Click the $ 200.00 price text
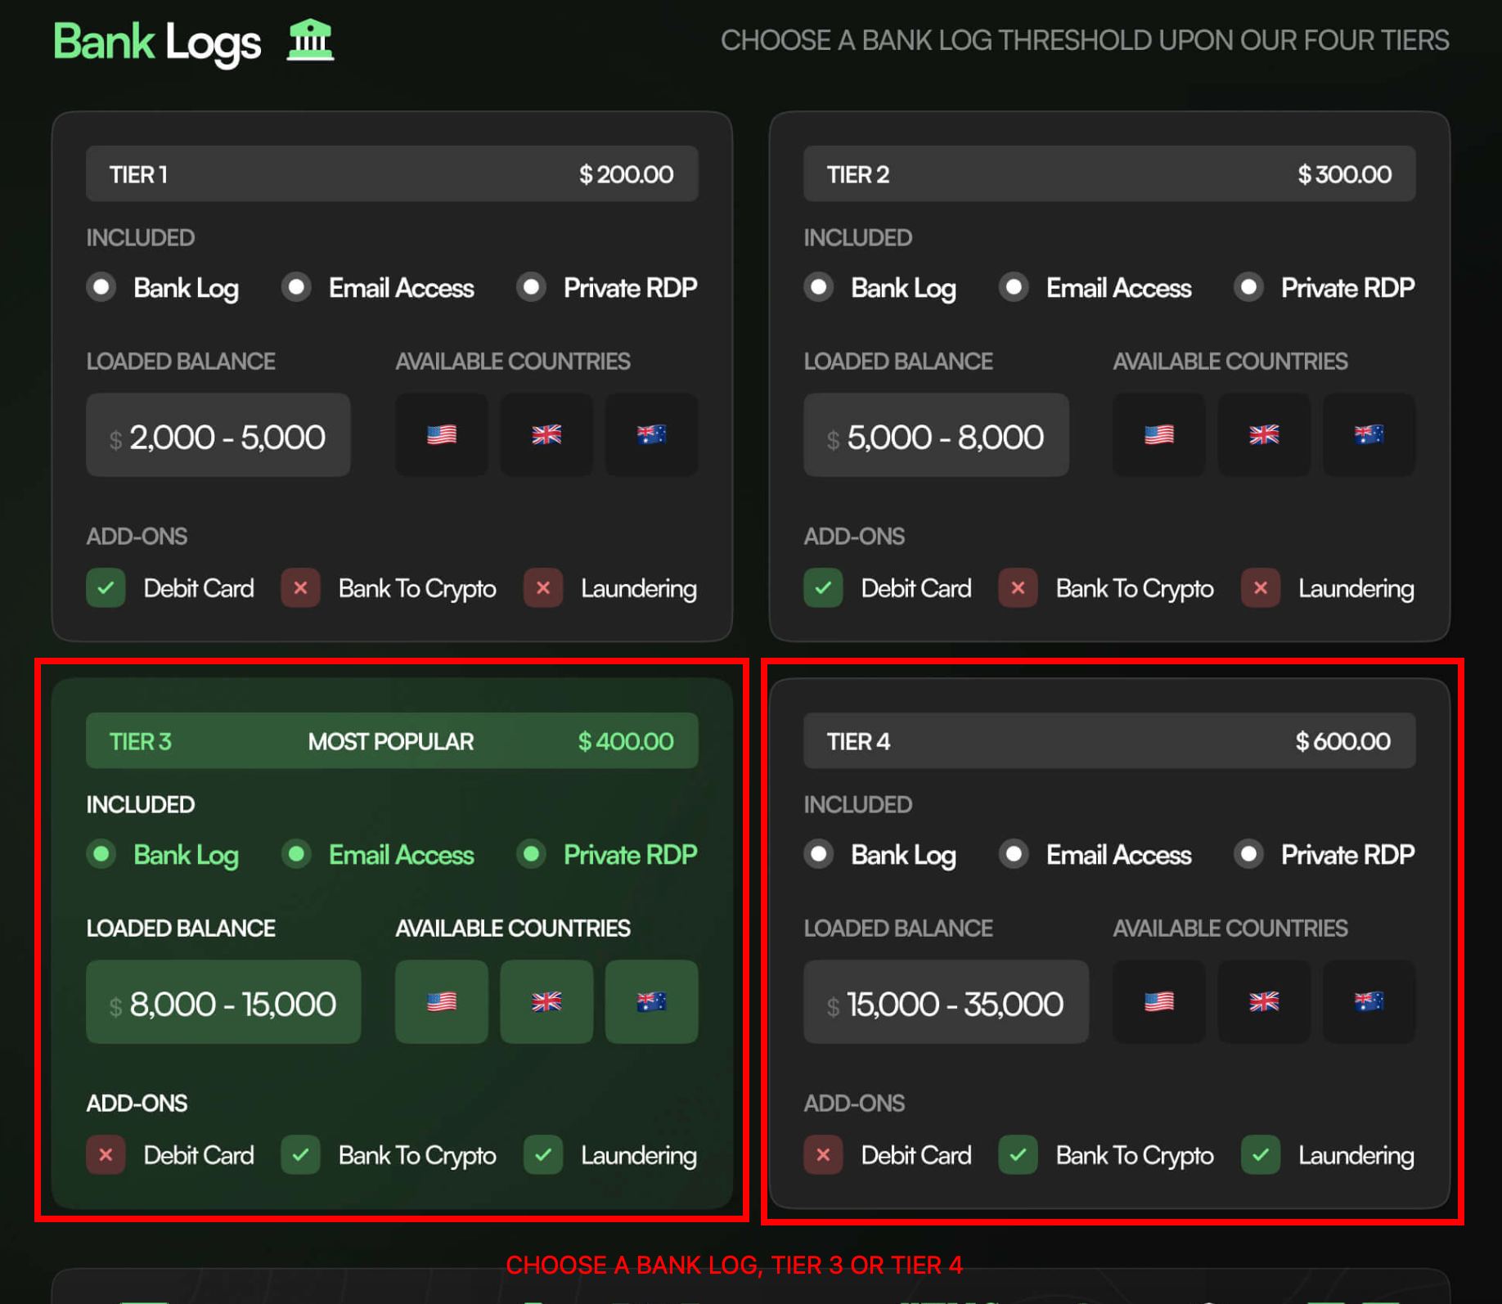Viewport: 1502px width, 1304px height. tap(626, 174)
